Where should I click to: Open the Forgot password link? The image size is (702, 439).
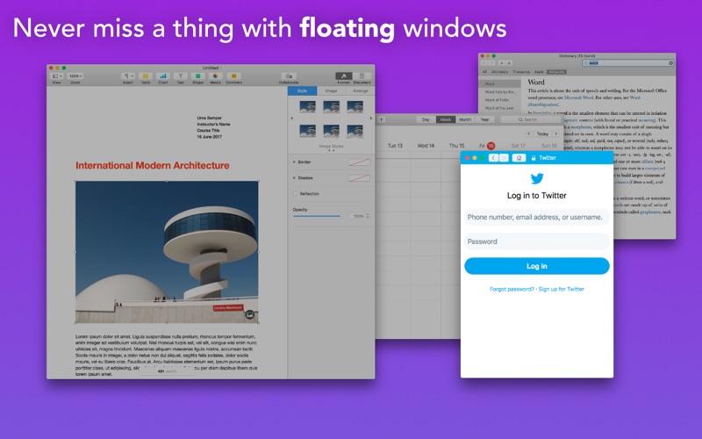pyautogui.click(x=512, y=289)
